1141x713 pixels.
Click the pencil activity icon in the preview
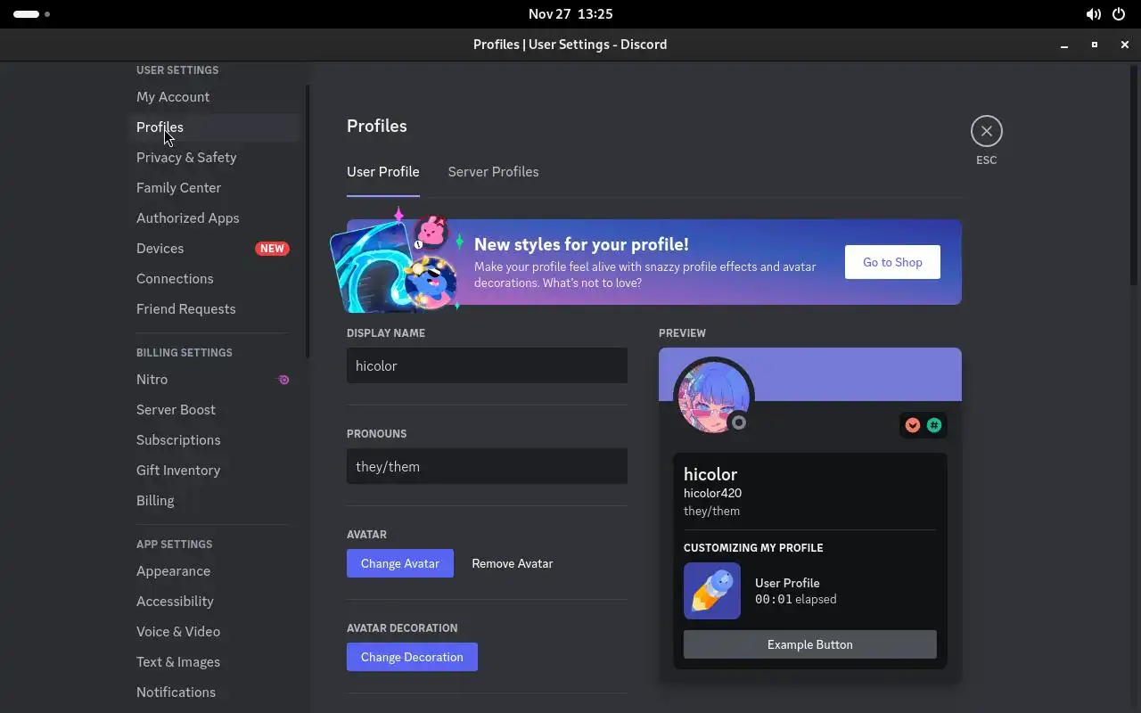click(x=711, y=591)
